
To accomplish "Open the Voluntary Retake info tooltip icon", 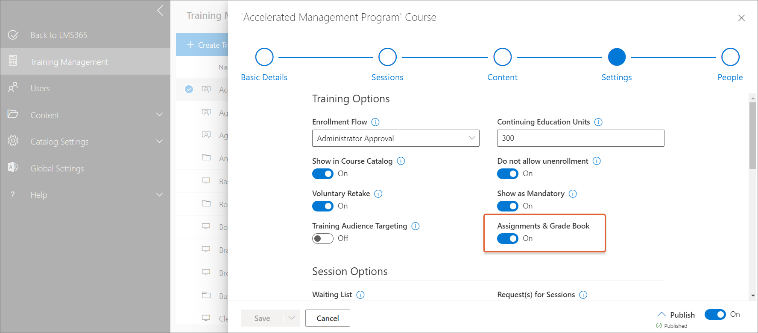I will pyautogui.click(x=378, y=194).
